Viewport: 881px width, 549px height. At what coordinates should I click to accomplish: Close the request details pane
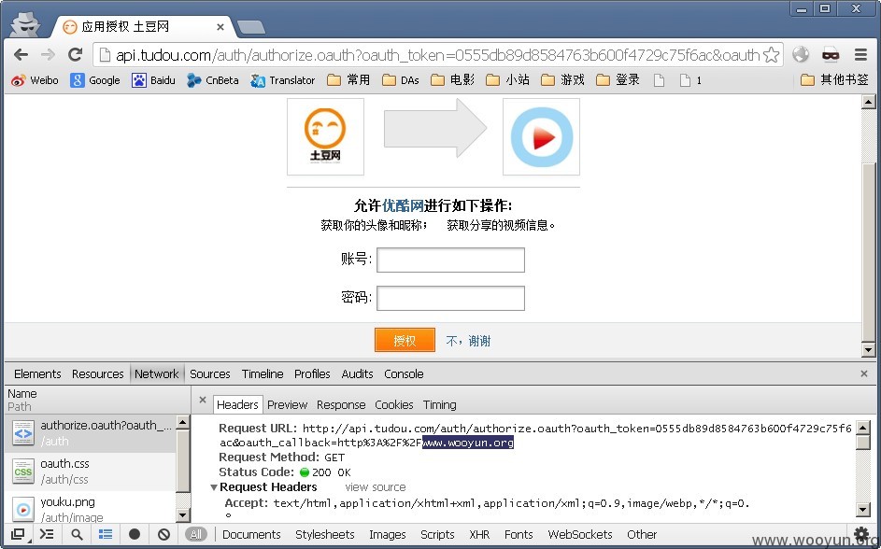coord(203,401)
